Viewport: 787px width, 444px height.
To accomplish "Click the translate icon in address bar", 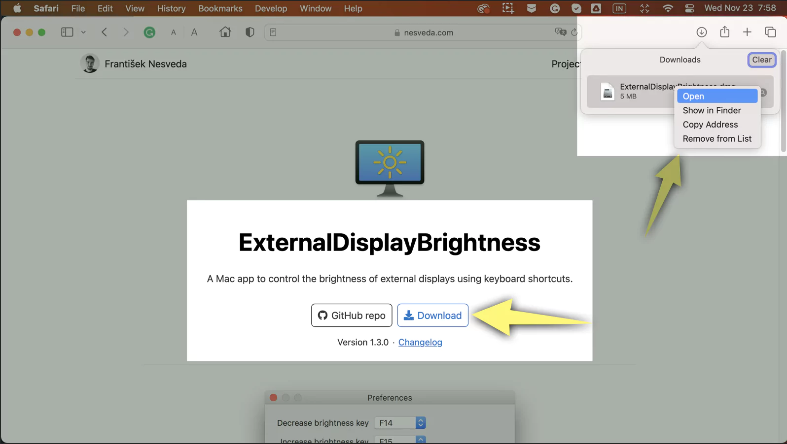I will [x=560, y=32].
